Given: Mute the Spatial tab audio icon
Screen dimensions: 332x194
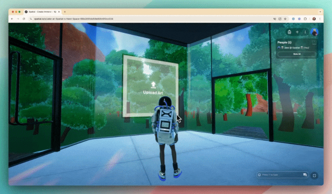Looking at the screenshot, I should (55, 12).
